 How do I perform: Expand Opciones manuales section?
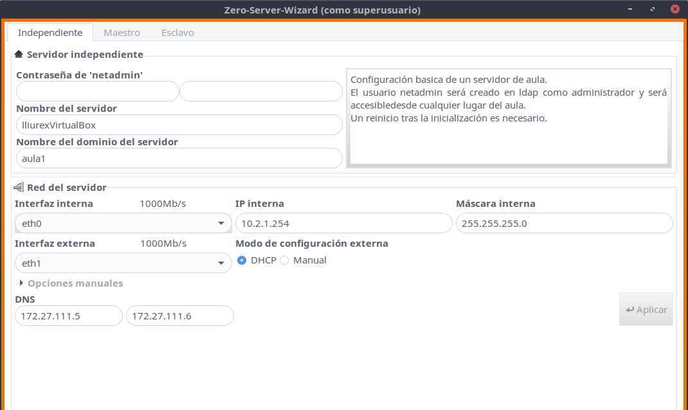coord(71,283)
